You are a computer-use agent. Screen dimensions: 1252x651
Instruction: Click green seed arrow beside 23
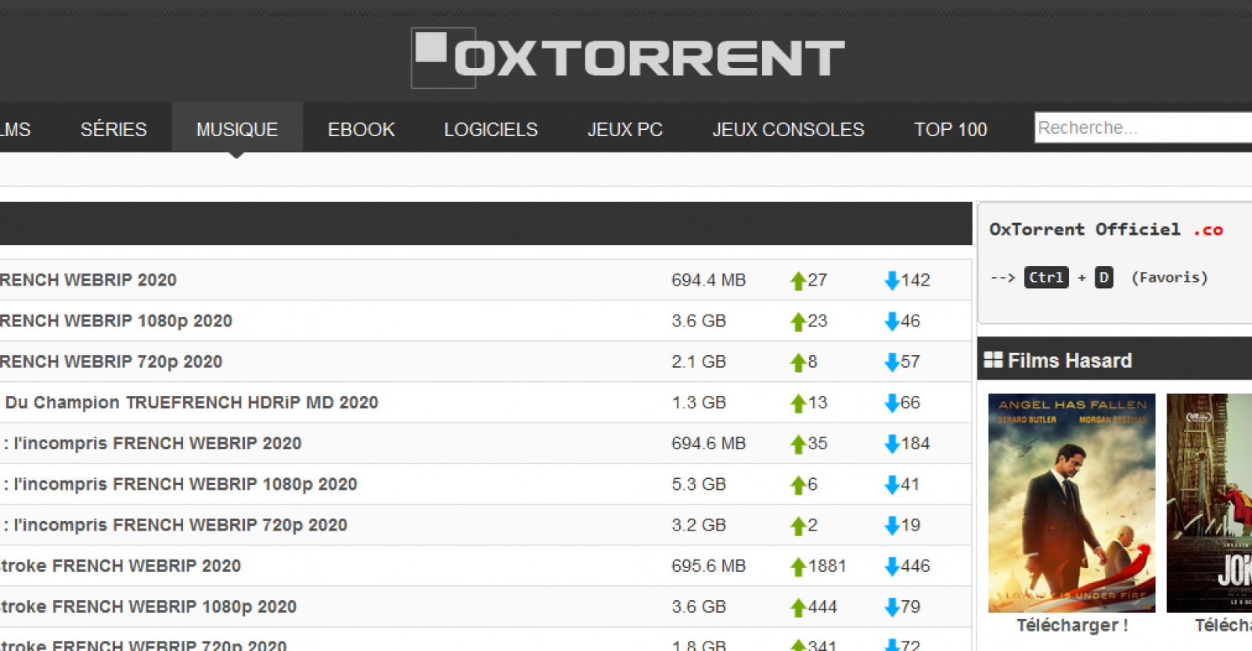[x=798, y=322]
